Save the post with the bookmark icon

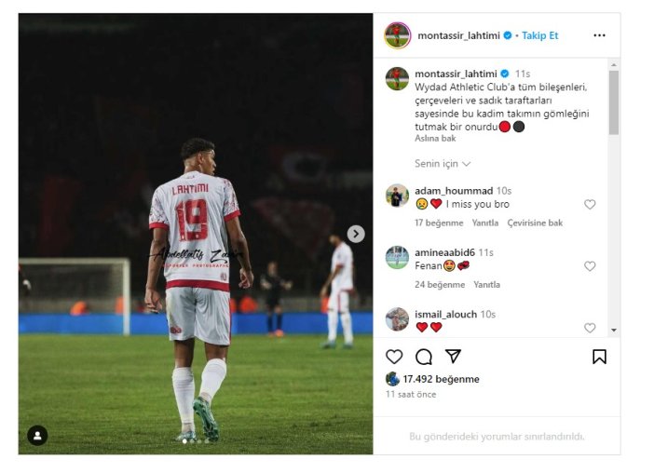pos(599,357)
